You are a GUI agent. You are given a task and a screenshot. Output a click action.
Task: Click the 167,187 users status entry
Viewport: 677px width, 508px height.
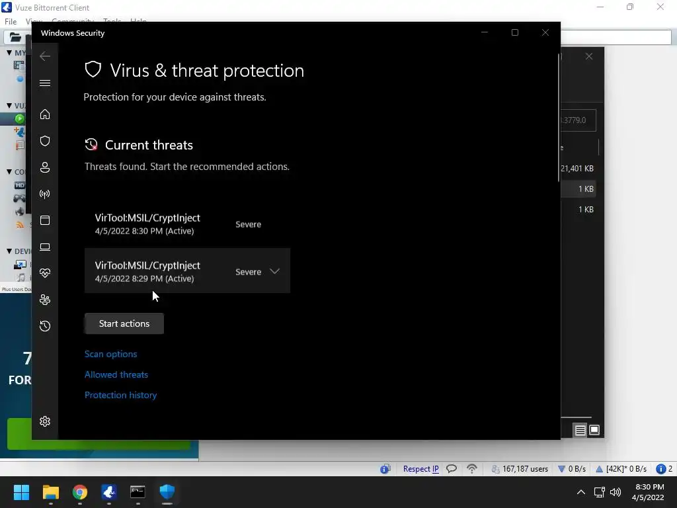[520, 469]
